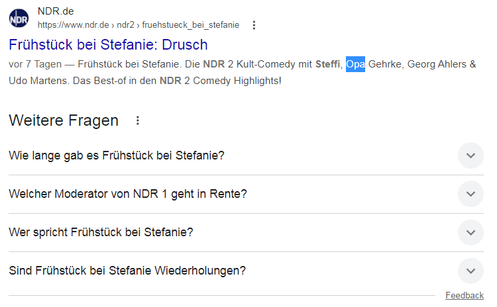Expand the chevron for Wer spricht Frühstück bei Stefanie?

tap(470, 233)
